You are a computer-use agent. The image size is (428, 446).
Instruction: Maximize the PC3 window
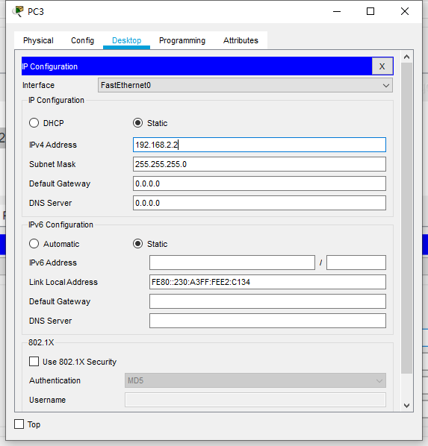370,11
